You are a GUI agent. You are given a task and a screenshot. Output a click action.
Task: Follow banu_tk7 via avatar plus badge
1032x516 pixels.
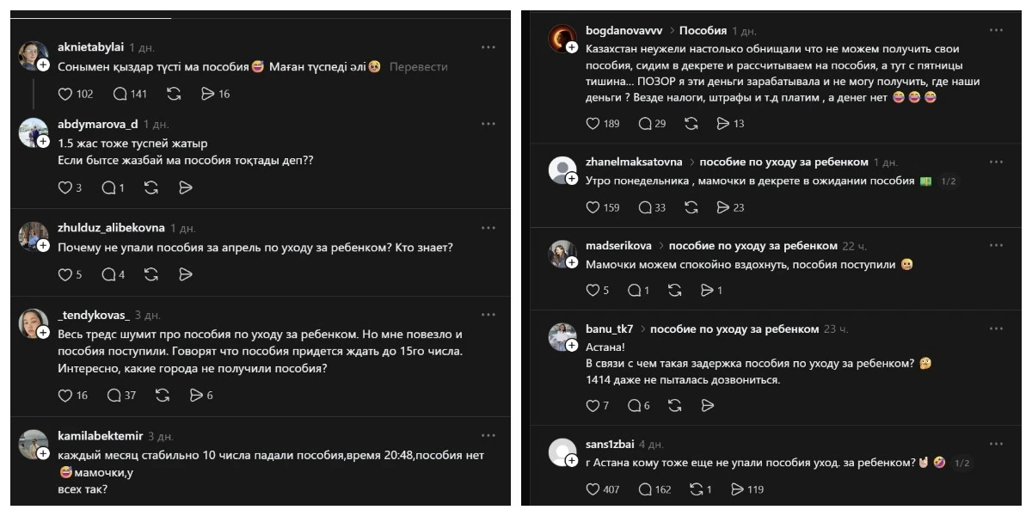[572, 346]
